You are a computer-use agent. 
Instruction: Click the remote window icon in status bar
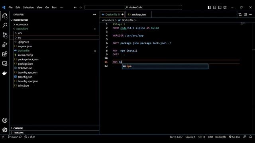click(3, 137)
